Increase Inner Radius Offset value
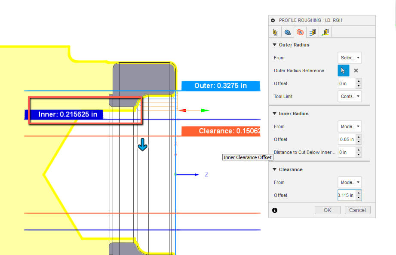Viewport: 396px width, 255px height. tap(359, 137)
